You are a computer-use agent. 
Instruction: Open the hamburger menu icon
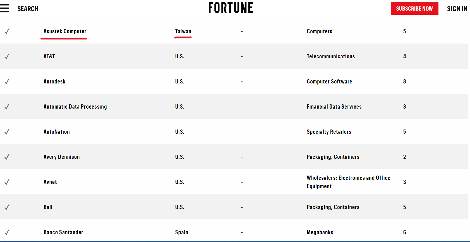4,8
